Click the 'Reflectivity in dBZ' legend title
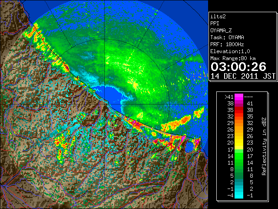This screenshot has height=209, width=278. click(x=264, y=146)
